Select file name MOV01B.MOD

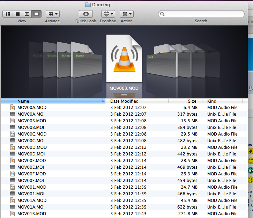32,214
